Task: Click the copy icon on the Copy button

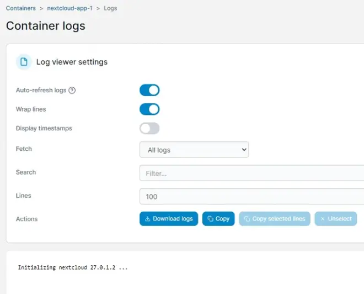Action: point(210,219)
